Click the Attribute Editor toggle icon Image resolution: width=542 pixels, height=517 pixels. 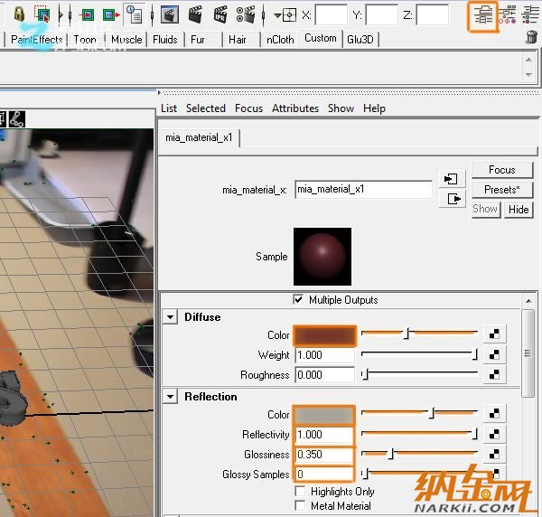(483, 15)
